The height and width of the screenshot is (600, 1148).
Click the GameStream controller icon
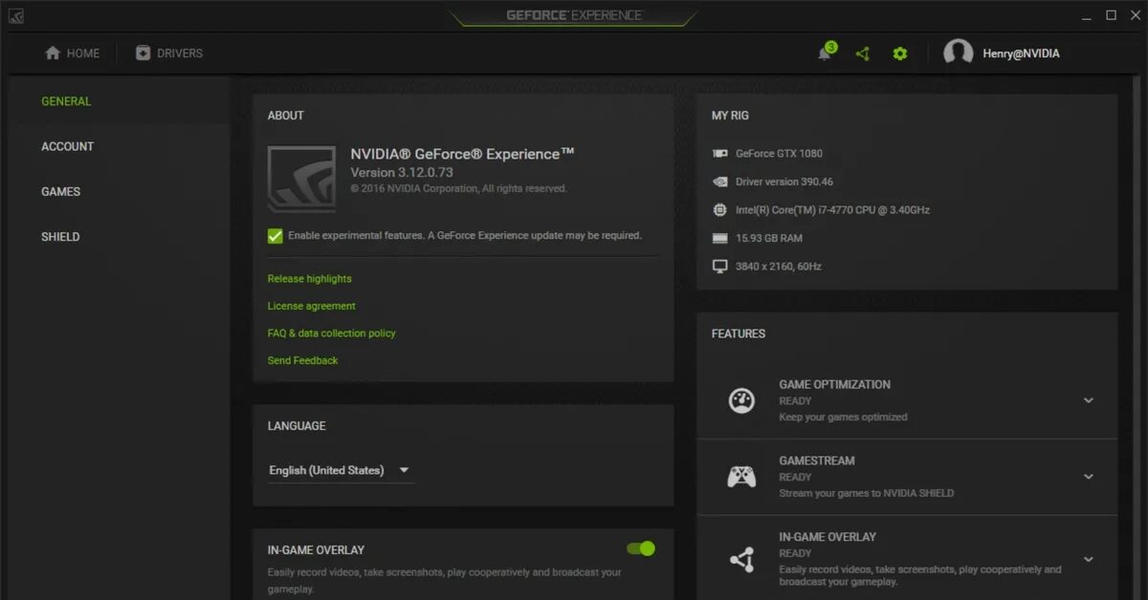tap(741, 476)
